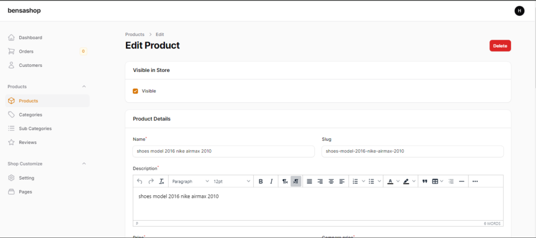The height and width of the screenshot is (238, 536).
Task: Click Products breadcrumb link
Action: 135,34
